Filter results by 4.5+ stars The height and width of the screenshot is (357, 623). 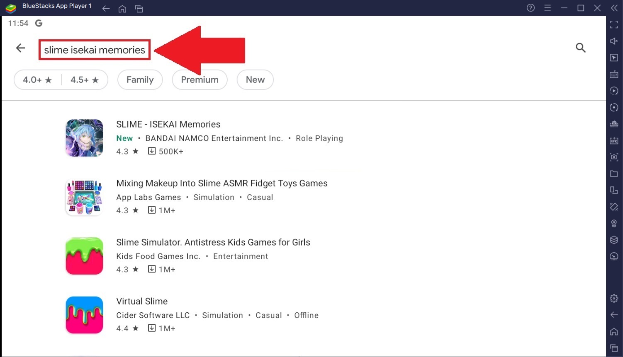click(85, 80)
